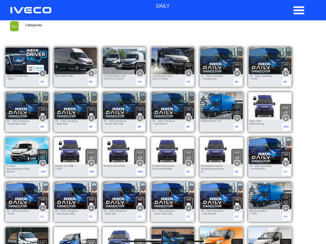Click UKR tag on Product documentation Daily electric

pyautogui.click(x=43, y=172)
